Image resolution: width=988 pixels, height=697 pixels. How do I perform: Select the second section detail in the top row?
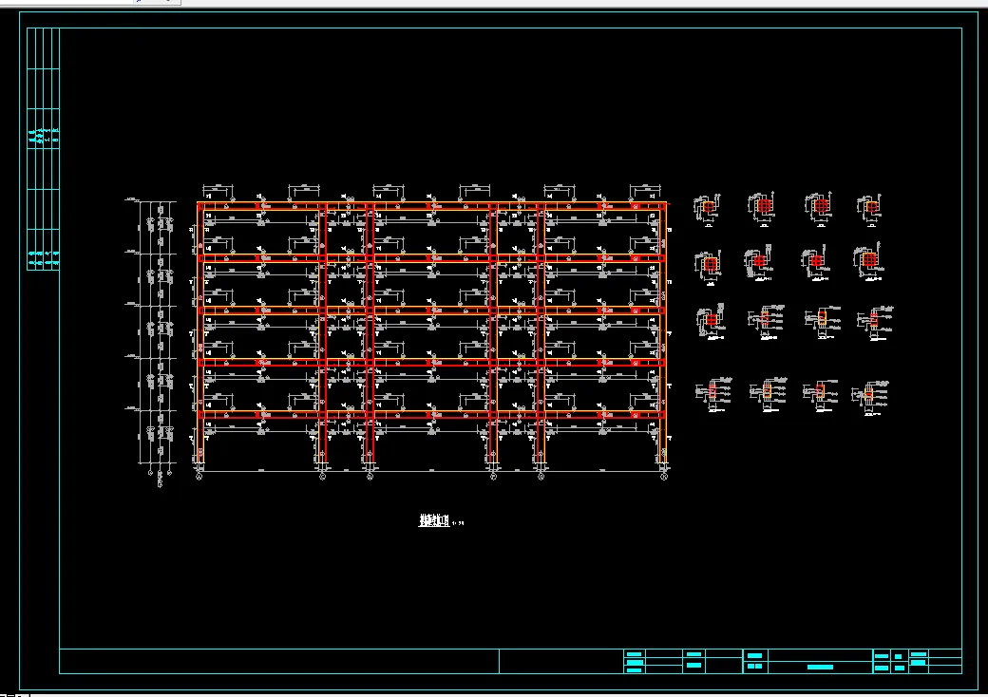point(762,208)
